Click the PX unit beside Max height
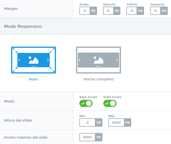The width and height of the screenshot is (171, 144). (x=128, y=122)
